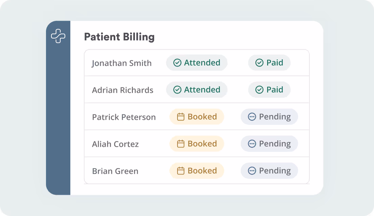Screen dimensions: 374x216
Task: Click the calendar icon in Patrick Peterson's Booked badge
Action: coord(181,117)
